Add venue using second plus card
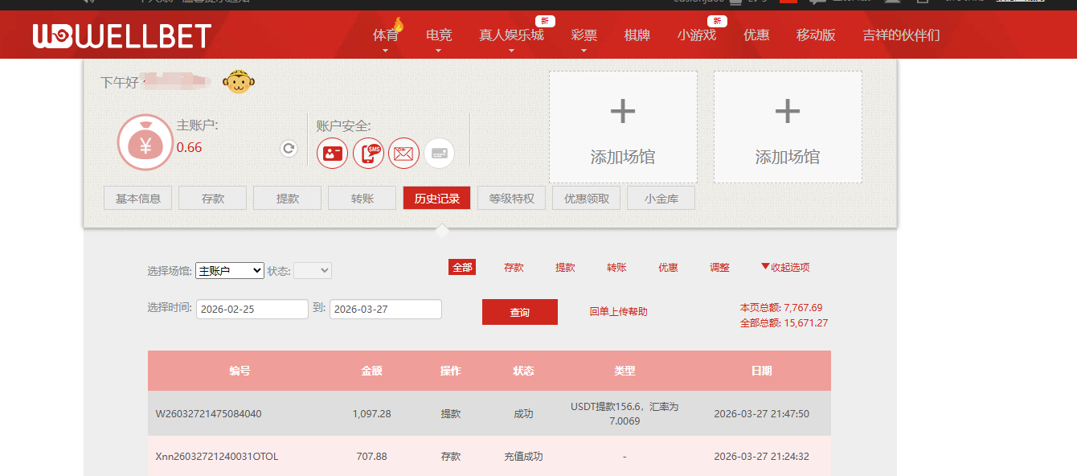 click(x=788, y=127)
